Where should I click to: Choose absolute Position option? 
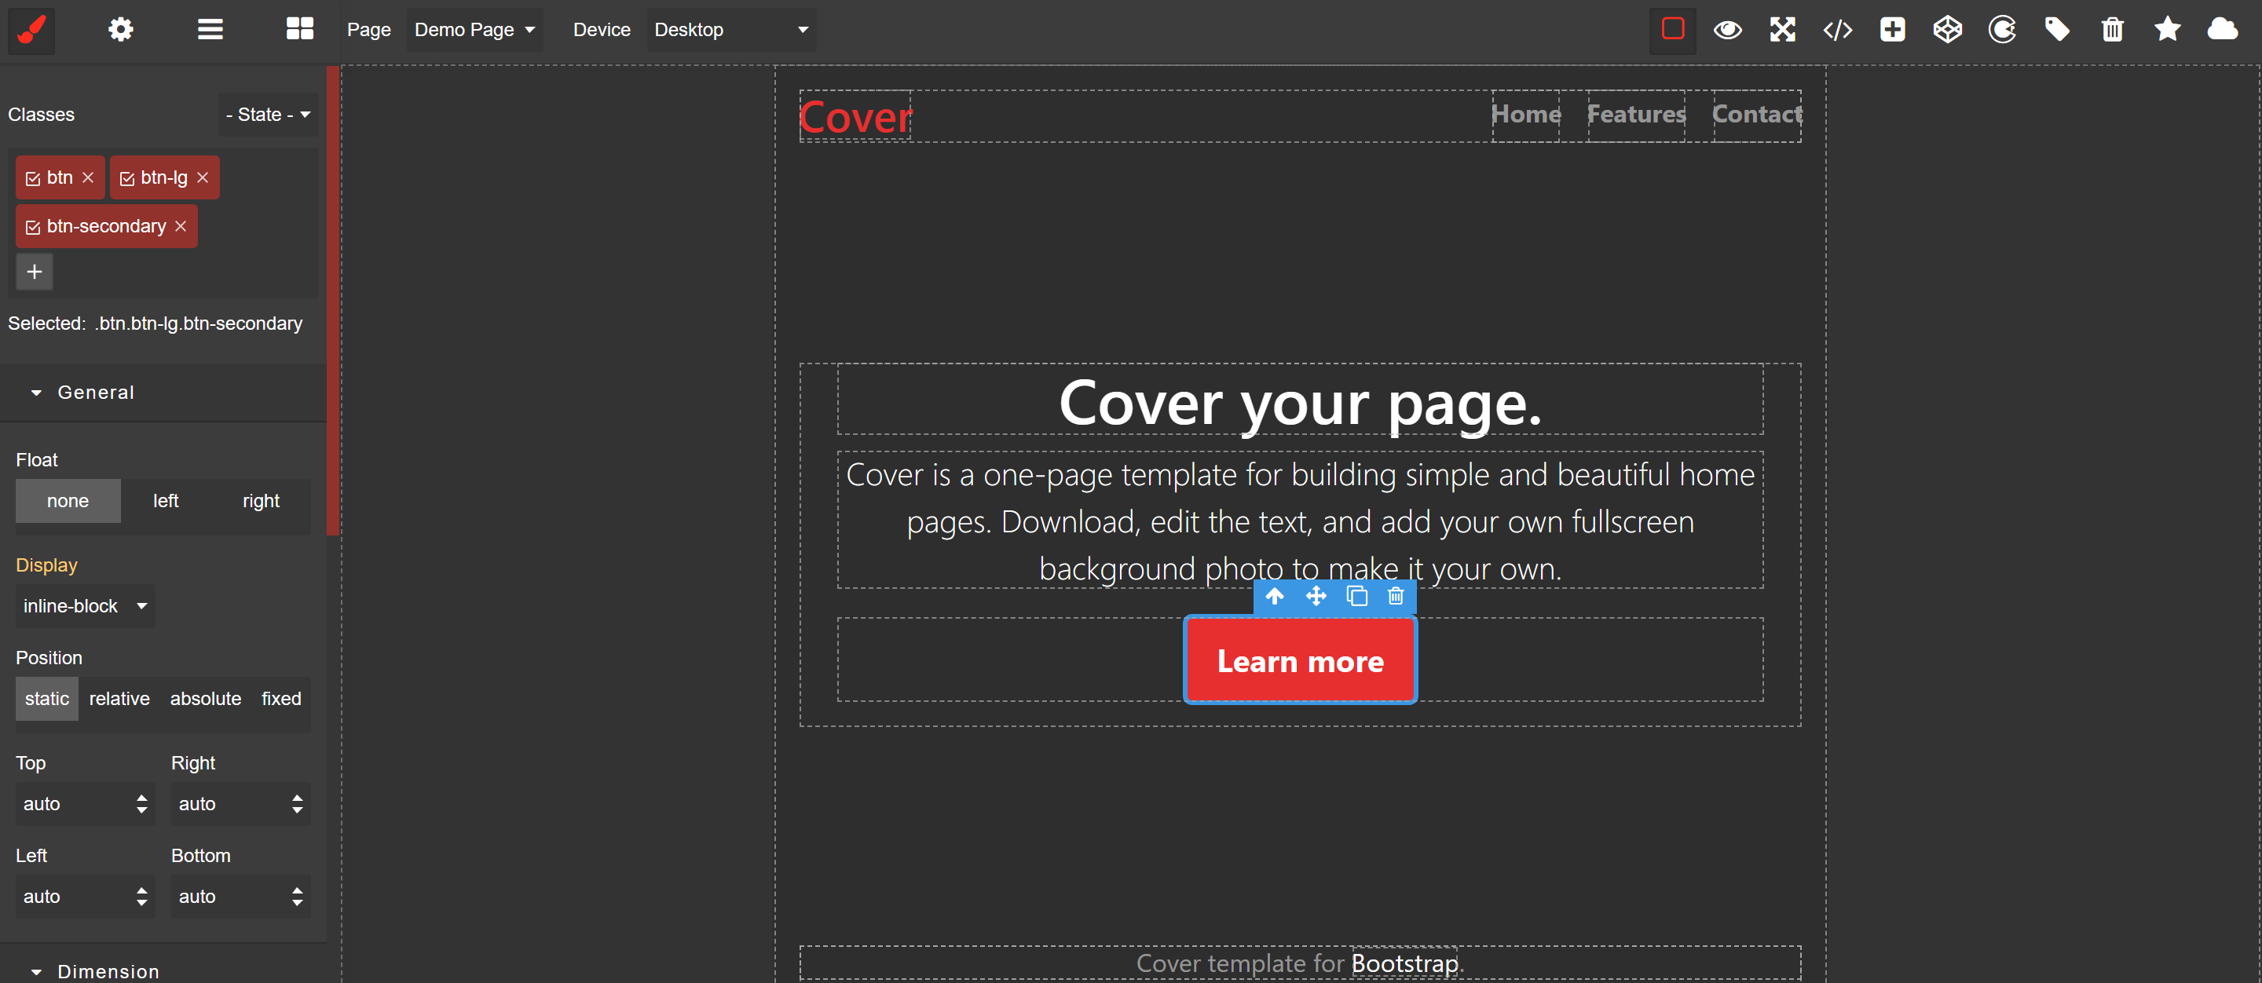[x=206, y=699]
